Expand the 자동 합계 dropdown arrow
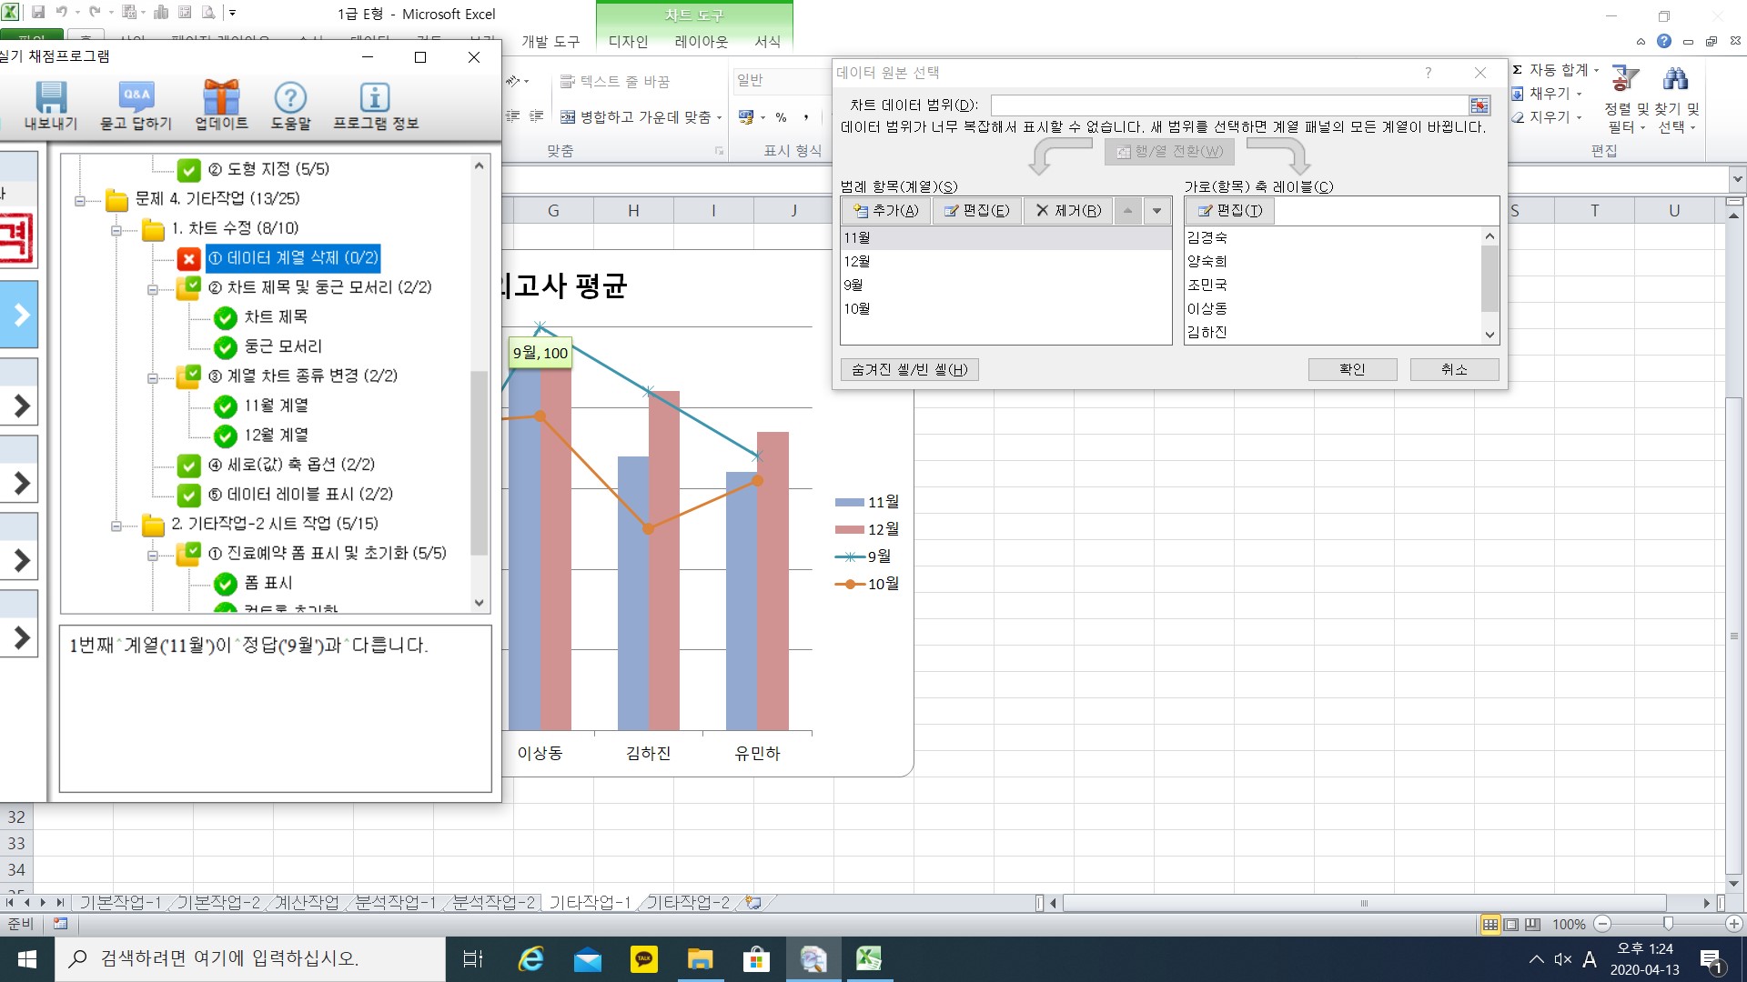This screenshot has width=1747, height=982. (1596, 70)
